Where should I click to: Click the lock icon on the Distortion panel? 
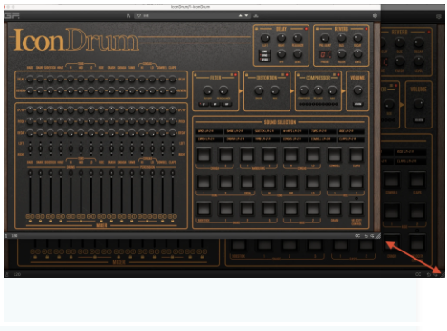click(247, 75)
